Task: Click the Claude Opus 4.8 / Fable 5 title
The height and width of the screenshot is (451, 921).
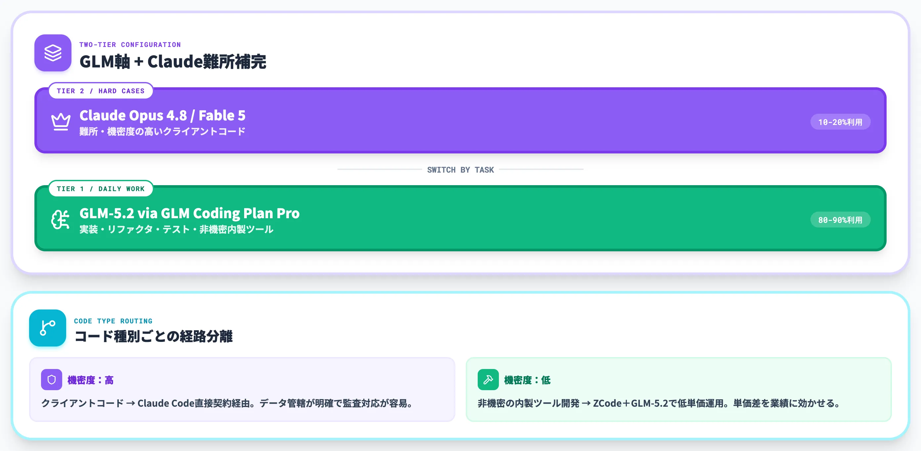Action: tap(162, 115)
